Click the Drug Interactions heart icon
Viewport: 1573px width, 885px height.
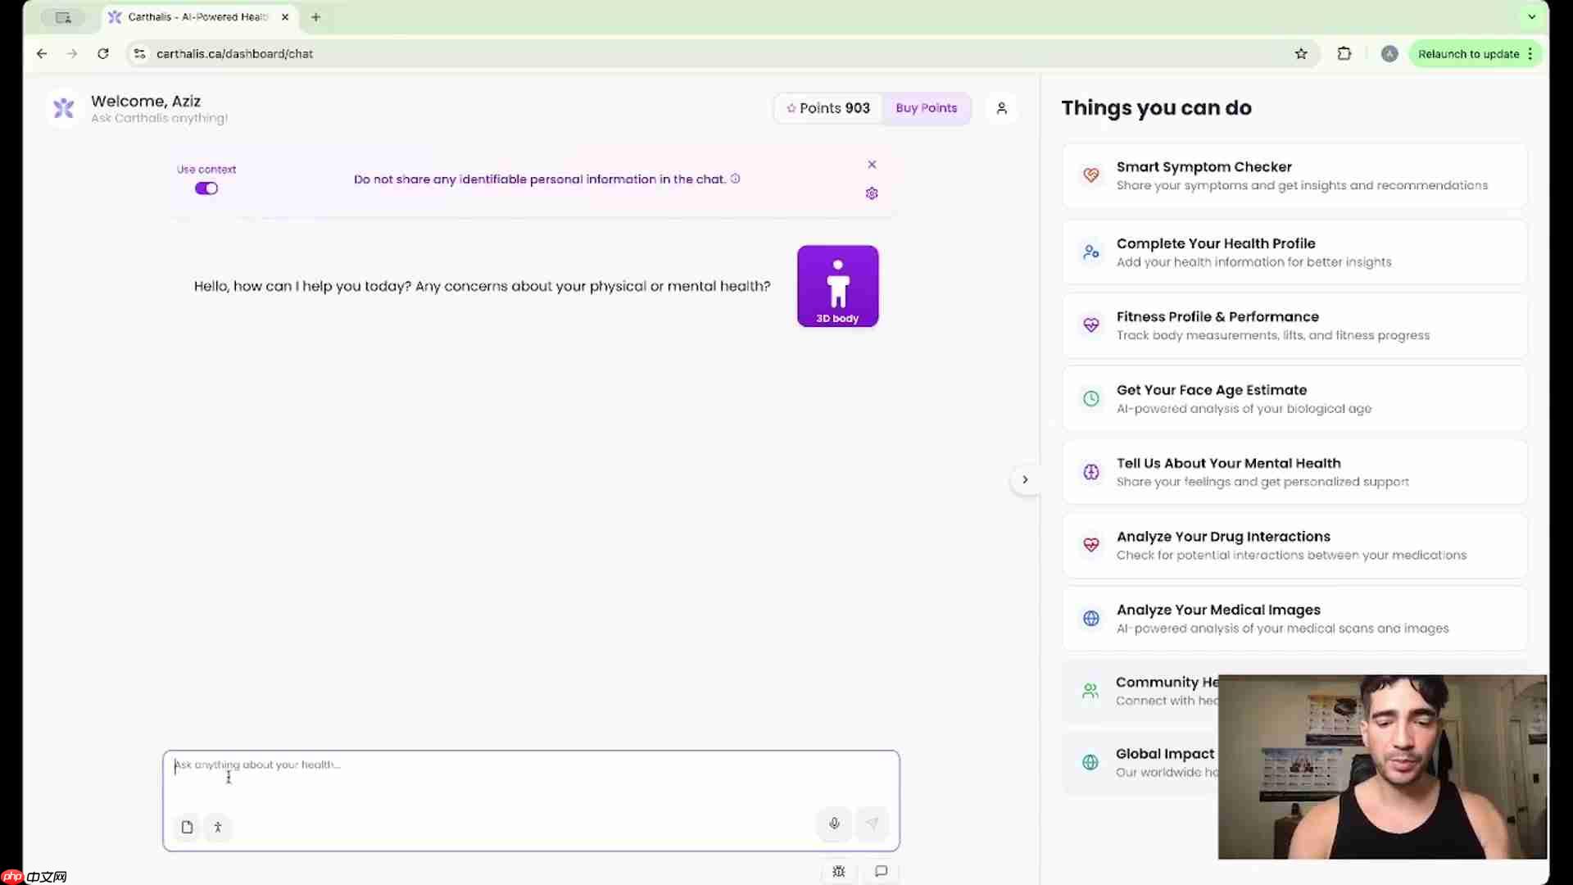pos(1090,545)
